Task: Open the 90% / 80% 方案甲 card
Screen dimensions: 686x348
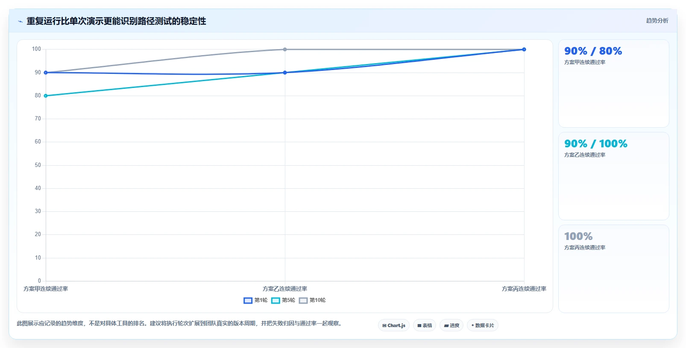Action: coord(614,83)
